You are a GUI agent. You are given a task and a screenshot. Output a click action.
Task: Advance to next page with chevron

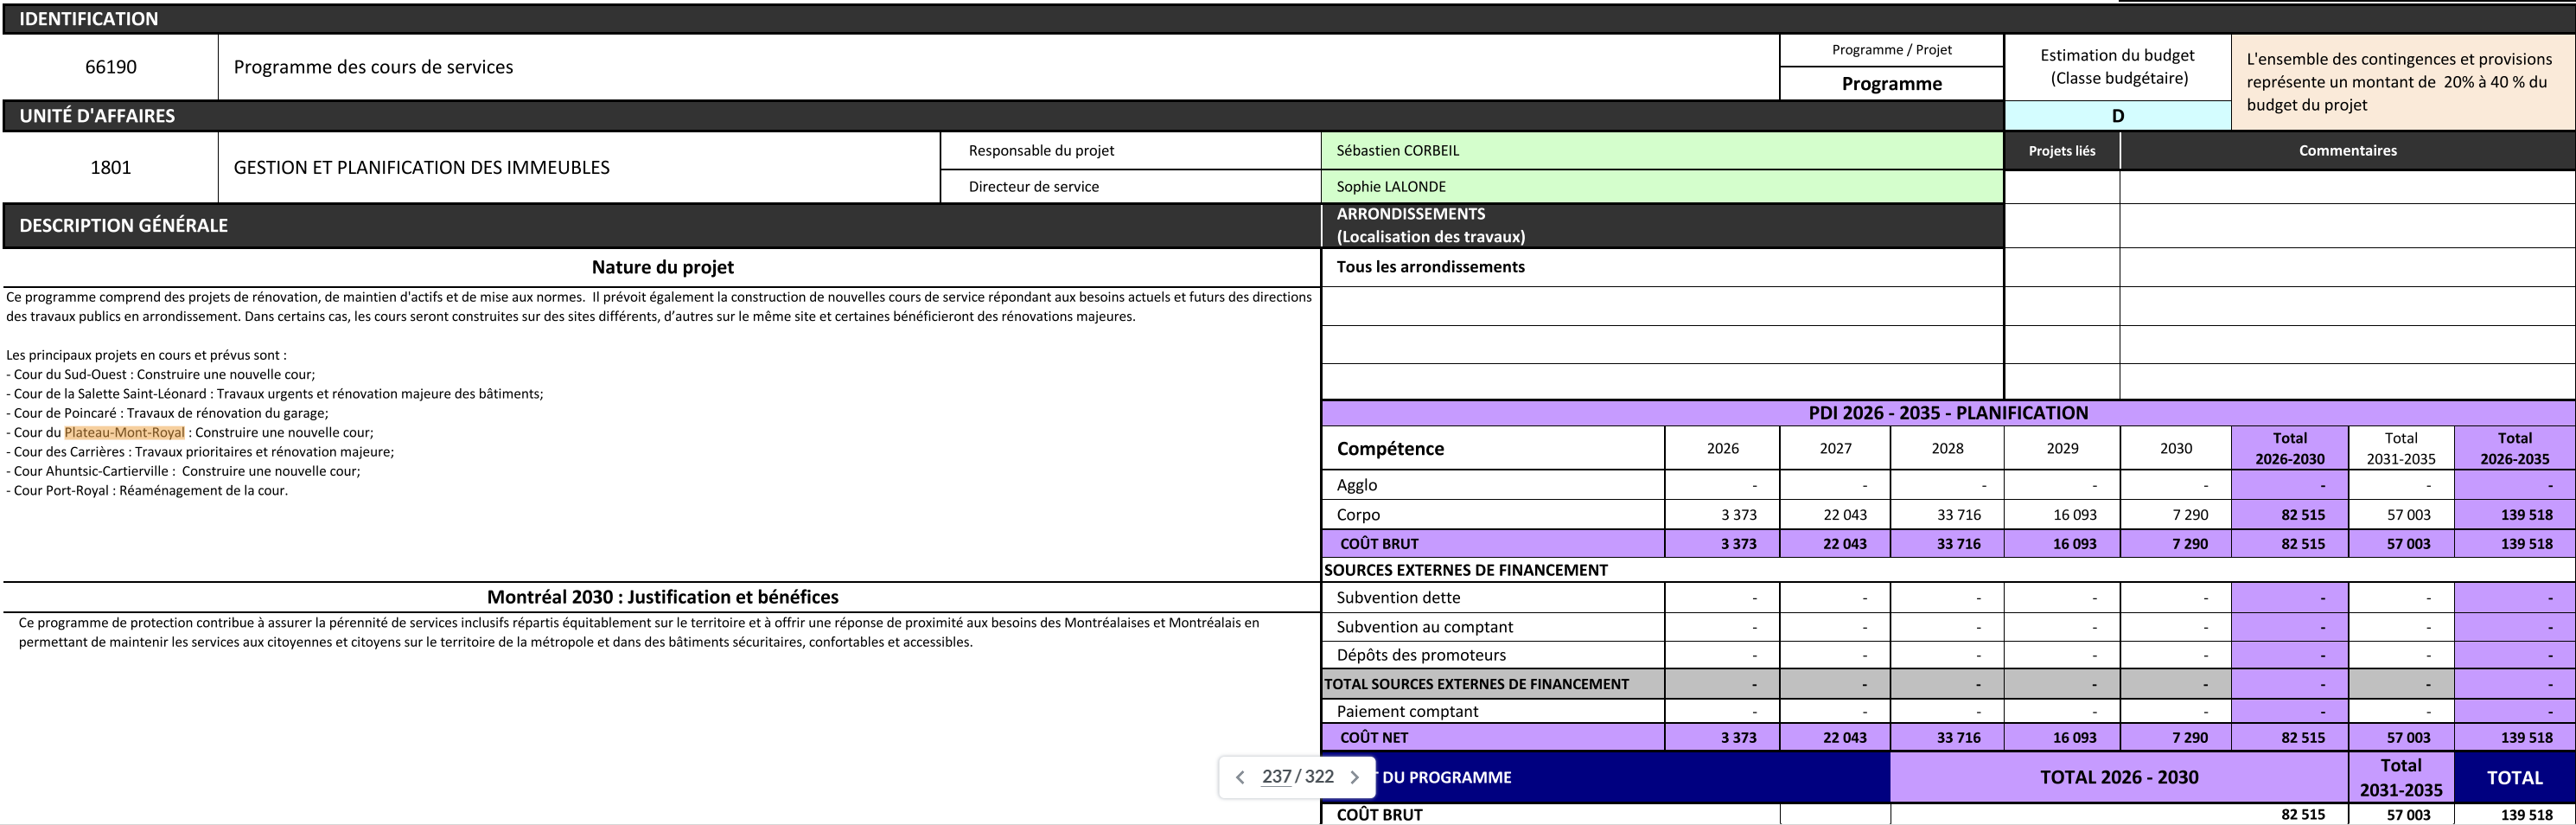click(1355, 777)
